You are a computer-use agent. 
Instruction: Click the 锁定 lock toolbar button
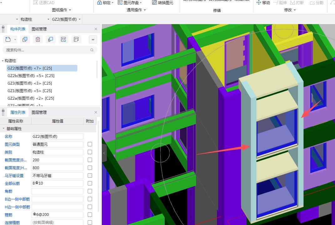coord(104,3)
